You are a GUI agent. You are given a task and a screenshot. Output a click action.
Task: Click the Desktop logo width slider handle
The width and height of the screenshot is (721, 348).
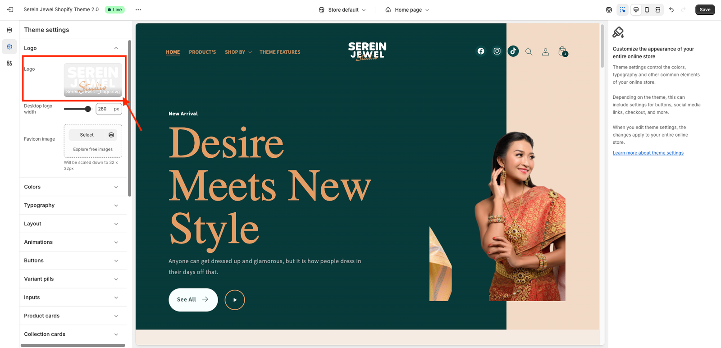(x=88, y=109)
